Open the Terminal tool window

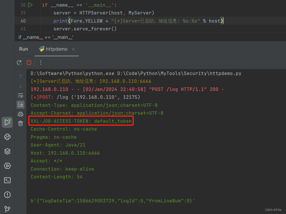click(x=7, y=180)
